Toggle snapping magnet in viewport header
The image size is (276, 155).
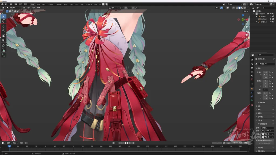click(x=126, y=8)
